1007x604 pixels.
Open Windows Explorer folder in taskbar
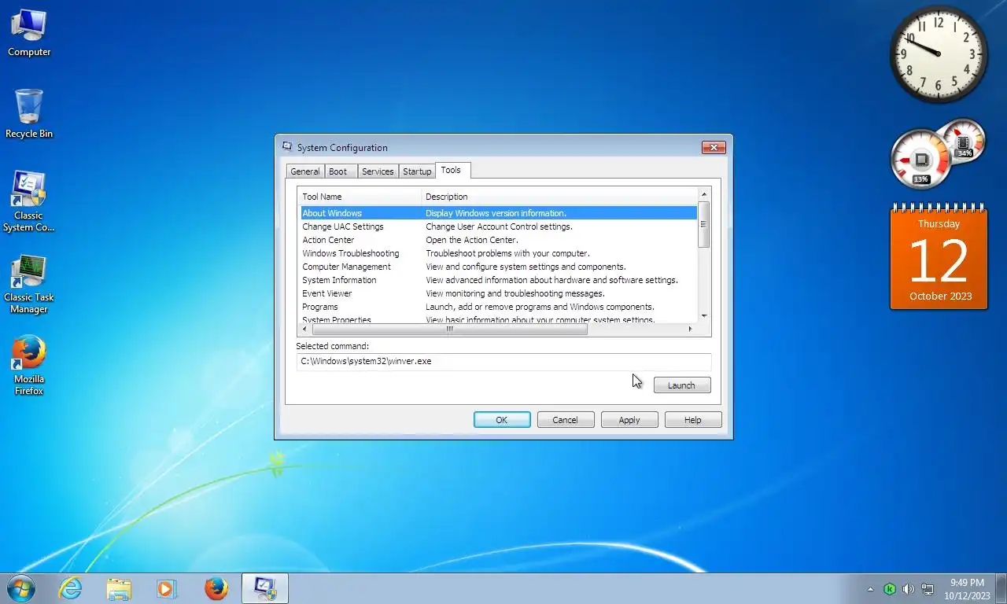[x=119, y=588]
